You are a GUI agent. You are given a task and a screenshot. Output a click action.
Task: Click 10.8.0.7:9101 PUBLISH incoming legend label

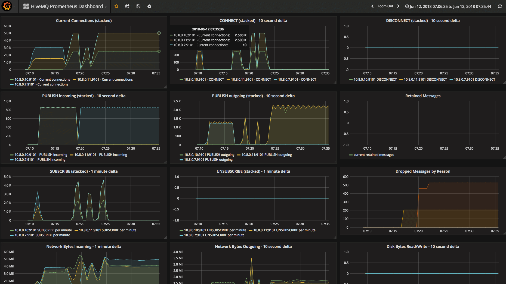[x=40, y=160]
